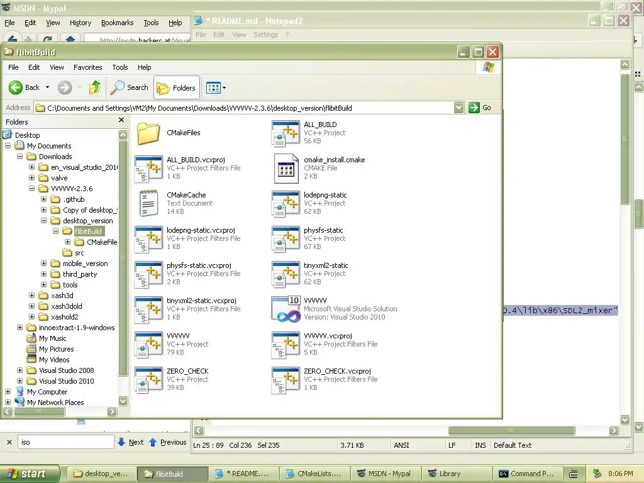The height and width of the screenshot is (483, 644).
Task: Open Back history dropdown arrow
Action: [47, 87]
